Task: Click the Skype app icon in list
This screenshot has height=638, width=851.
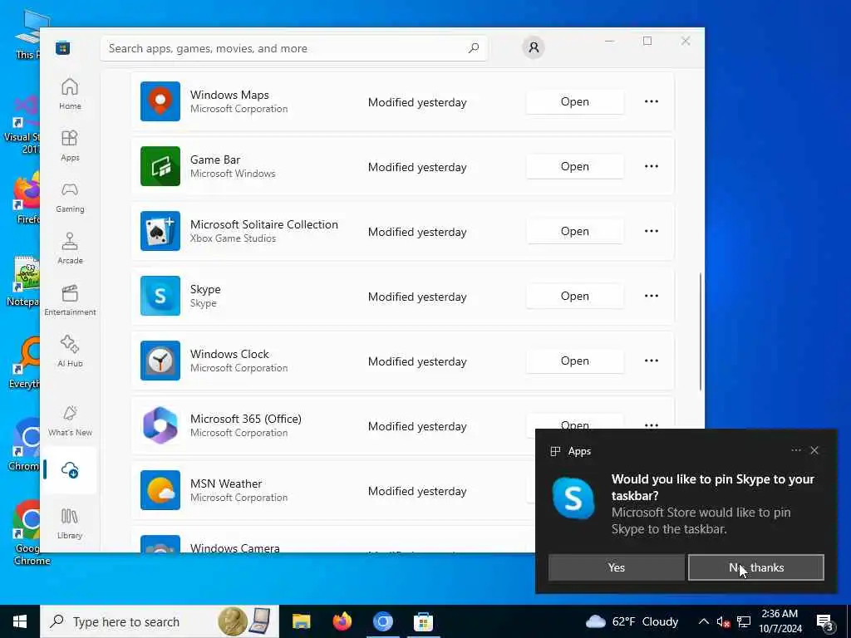Action: [160, 296]
